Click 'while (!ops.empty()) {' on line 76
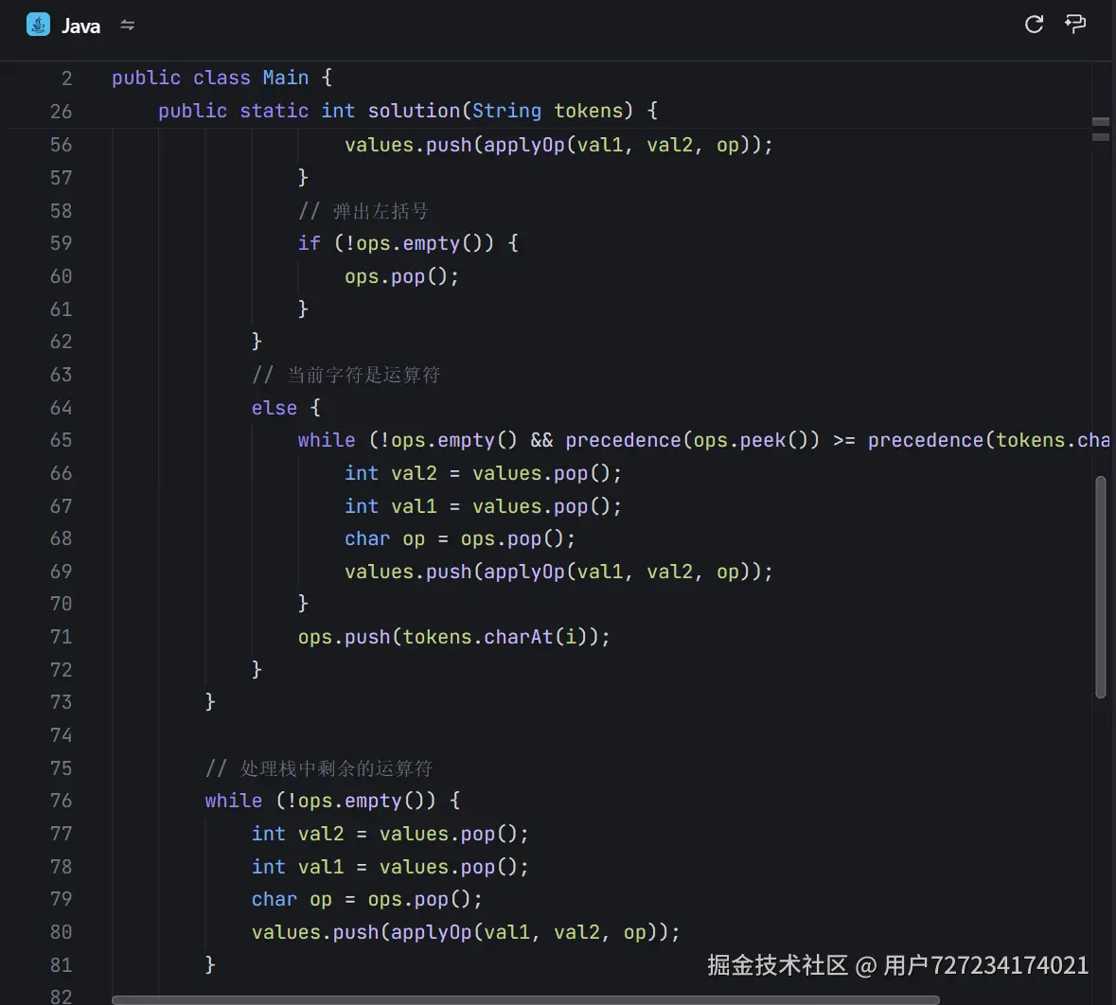 coord(332,801)
